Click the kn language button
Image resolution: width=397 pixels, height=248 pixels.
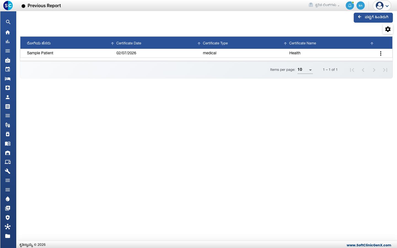coord(361,6)
